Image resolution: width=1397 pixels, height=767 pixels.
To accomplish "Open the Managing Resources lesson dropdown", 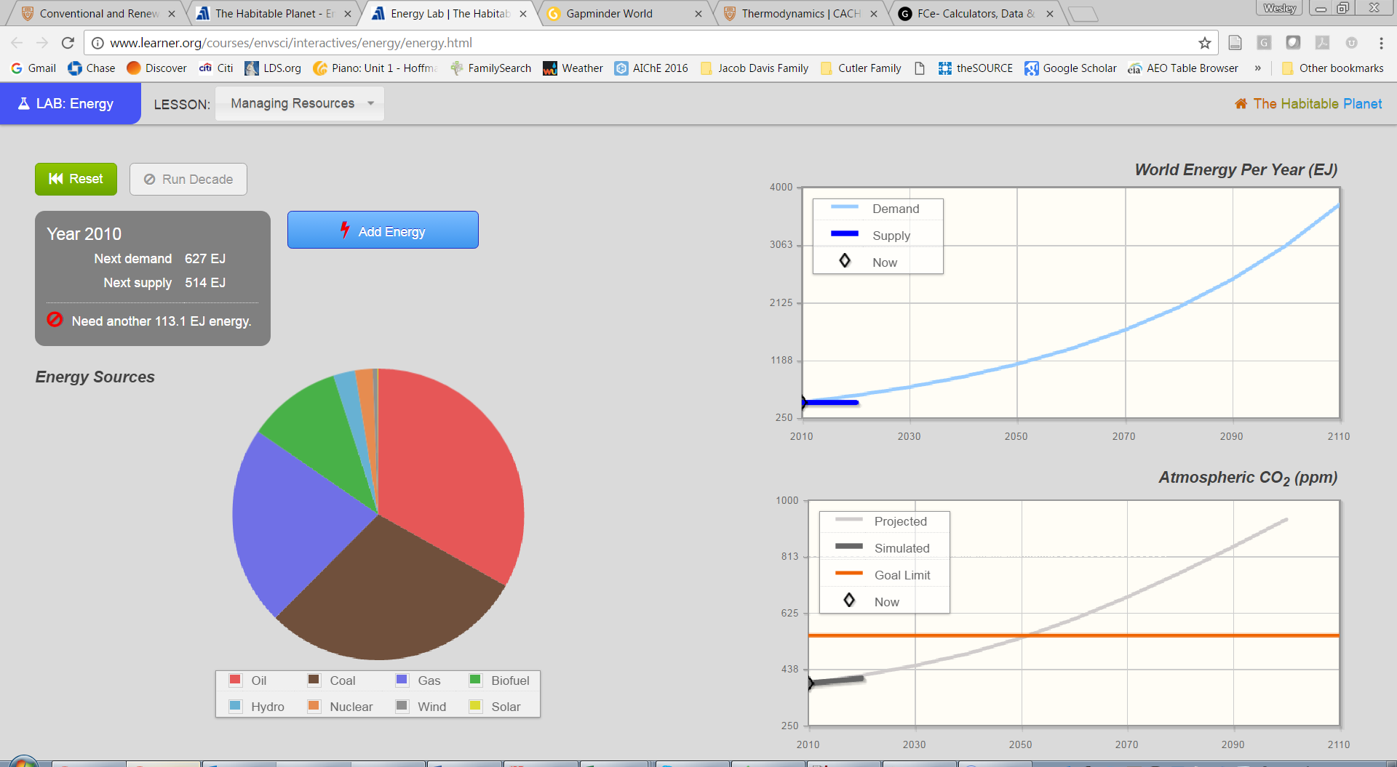I will click(300, 103).
